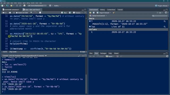Refresh the current plot icon
The width and height of the screenshot is (170, 95).
coord(167,56)
